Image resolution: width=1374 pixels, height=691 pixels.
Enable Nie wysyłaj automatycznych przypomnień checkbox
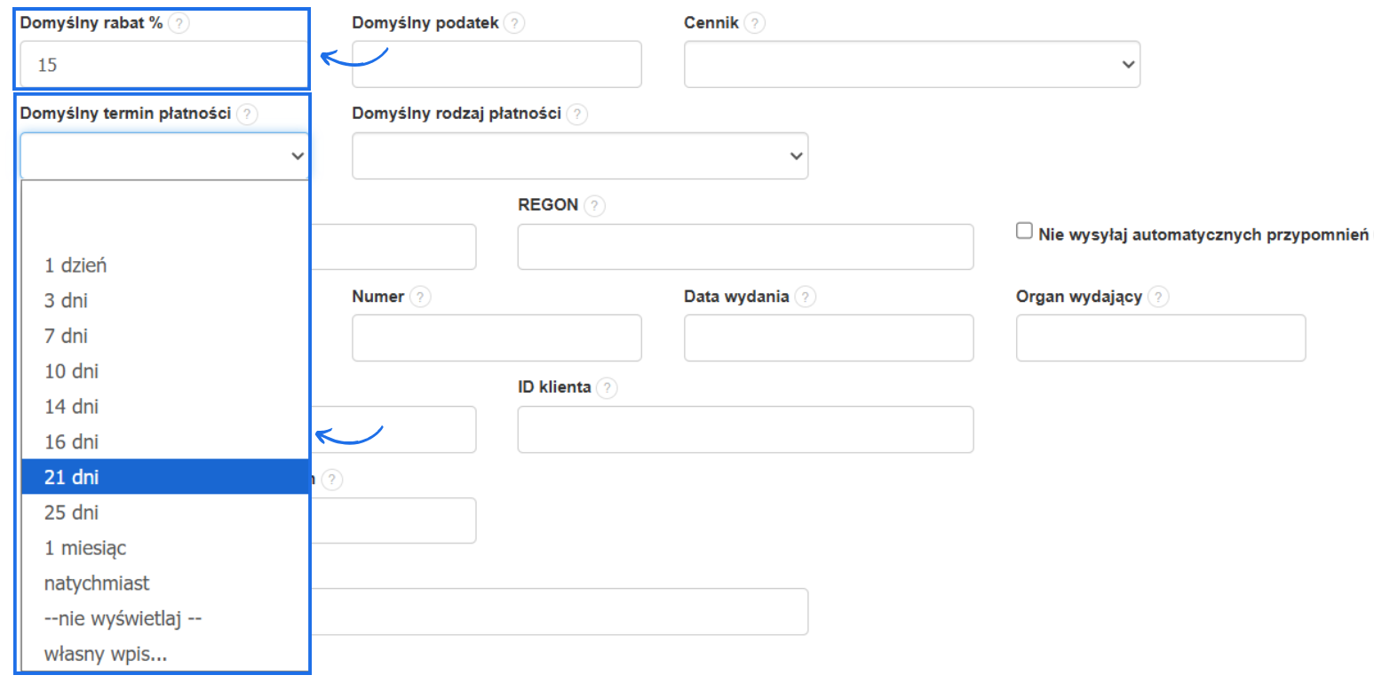1024,232
